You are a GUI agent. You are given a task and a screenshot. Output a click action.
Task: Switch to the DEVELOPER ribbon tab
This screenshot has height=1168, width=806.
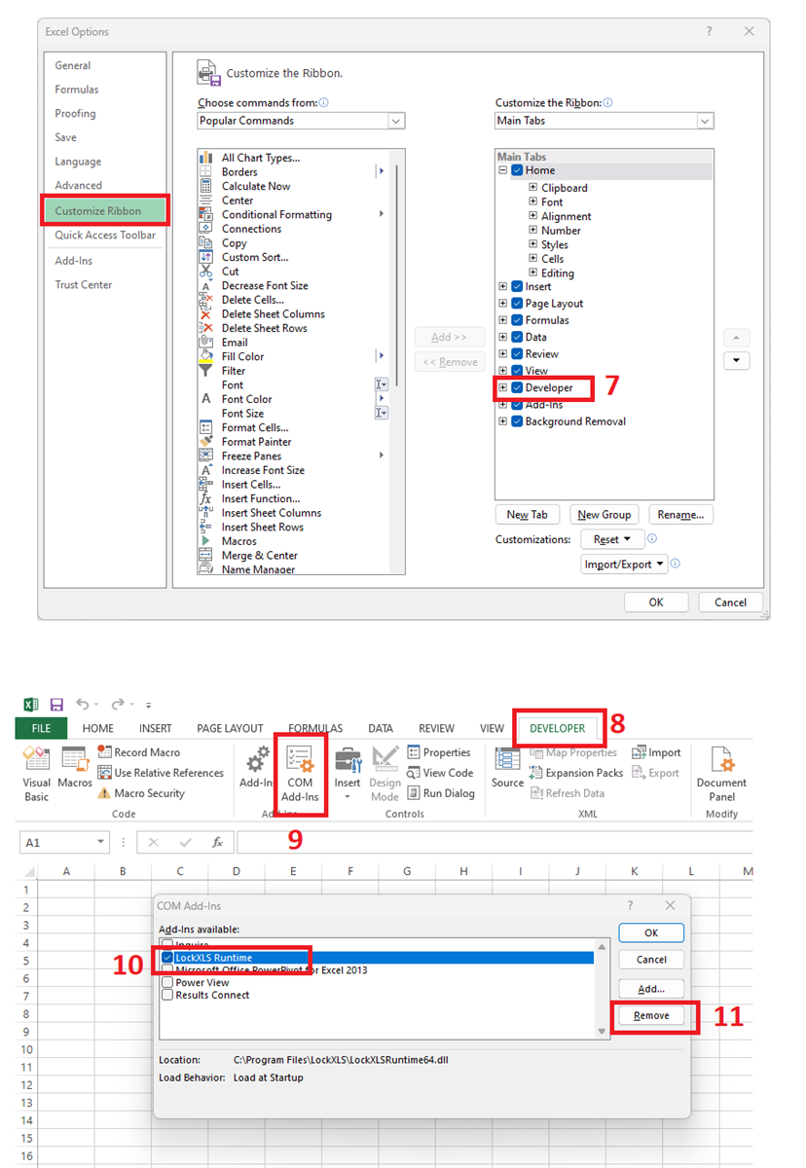coord(558,728)
